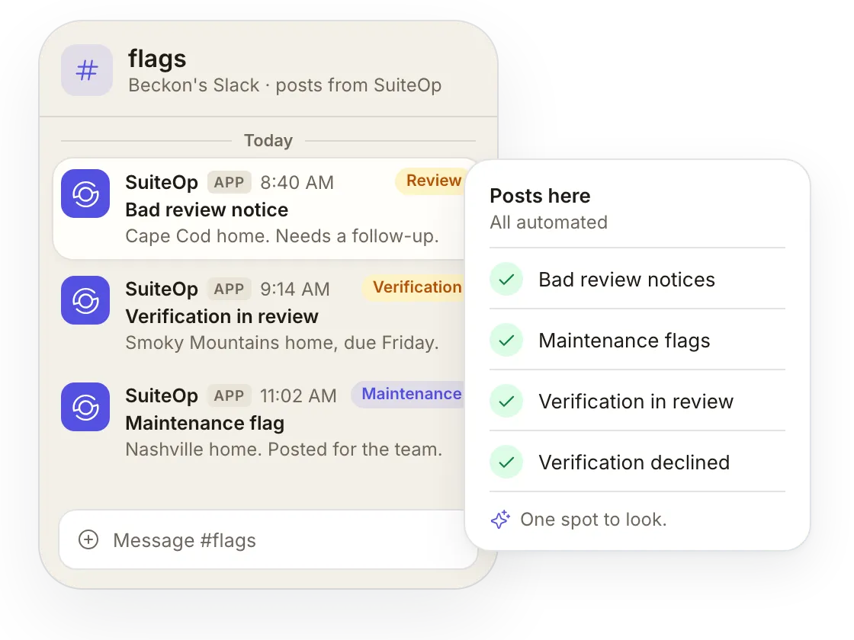Screen dimensions: 854x640
Task: Click the APP badge on the 9:14 AM post
Action: coord(229,289)
